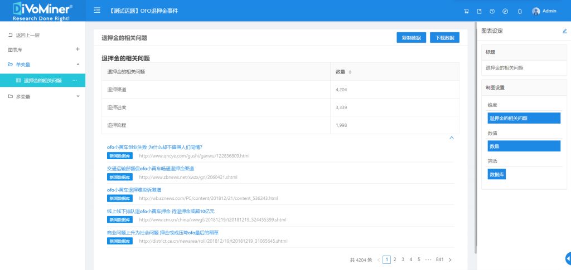Go to pagination page 1
Screen dimensions: 571x270
pyautogui.click(x=387, y=259)
